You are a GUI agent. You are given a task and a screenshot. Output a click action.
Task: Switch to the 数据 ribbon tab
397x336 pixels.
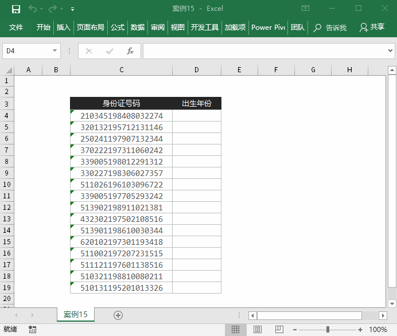[x=138, y=27]
